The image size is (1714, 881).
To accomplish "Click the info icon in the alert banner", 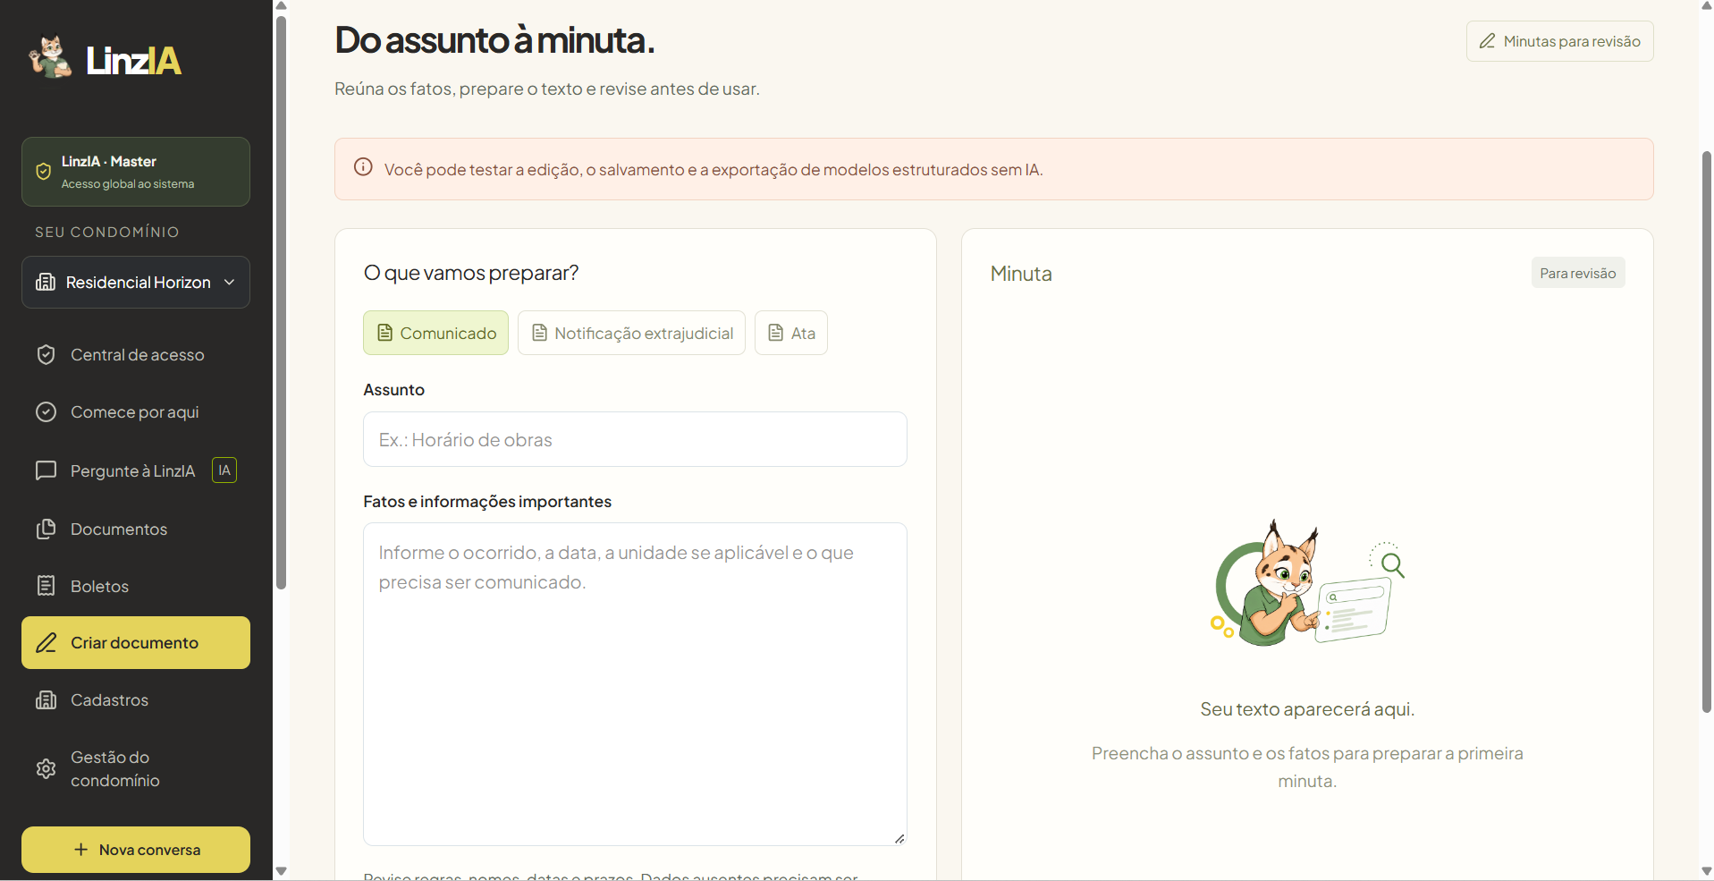I will pos(363,167).
